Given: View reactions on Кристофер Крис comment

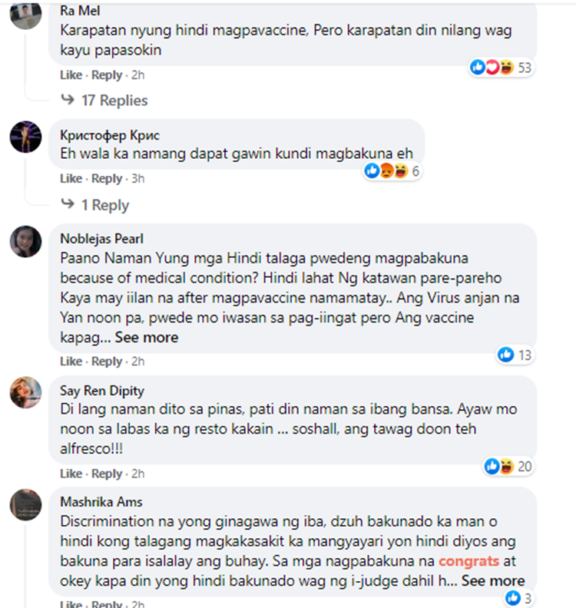Looking at the screenshot, I should pos(392,170).
